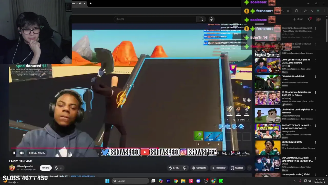Switch player to theater mode
Viewport: 328px width, 185px height.
239,153
